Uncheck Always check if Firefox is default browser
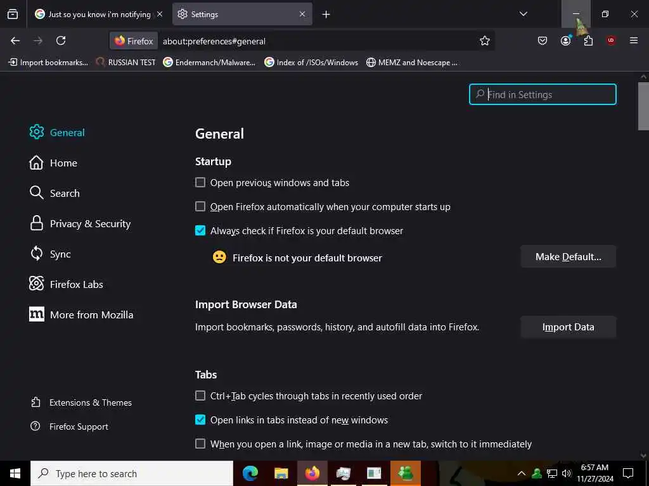The image size is (649, 486). (200, 230)
